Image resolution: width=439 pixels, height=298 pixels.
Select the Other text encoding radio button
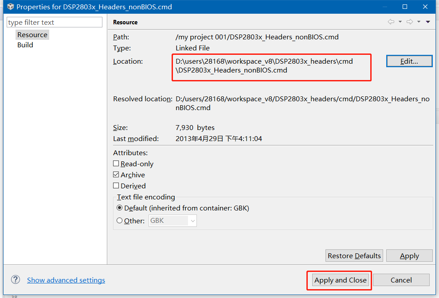click(119, 220)
